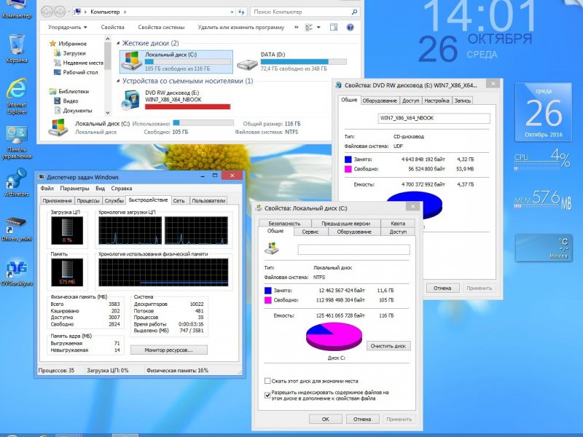
Task: Click OK in Local Disk (C:) properties
Action: click(x=325, y=420)
